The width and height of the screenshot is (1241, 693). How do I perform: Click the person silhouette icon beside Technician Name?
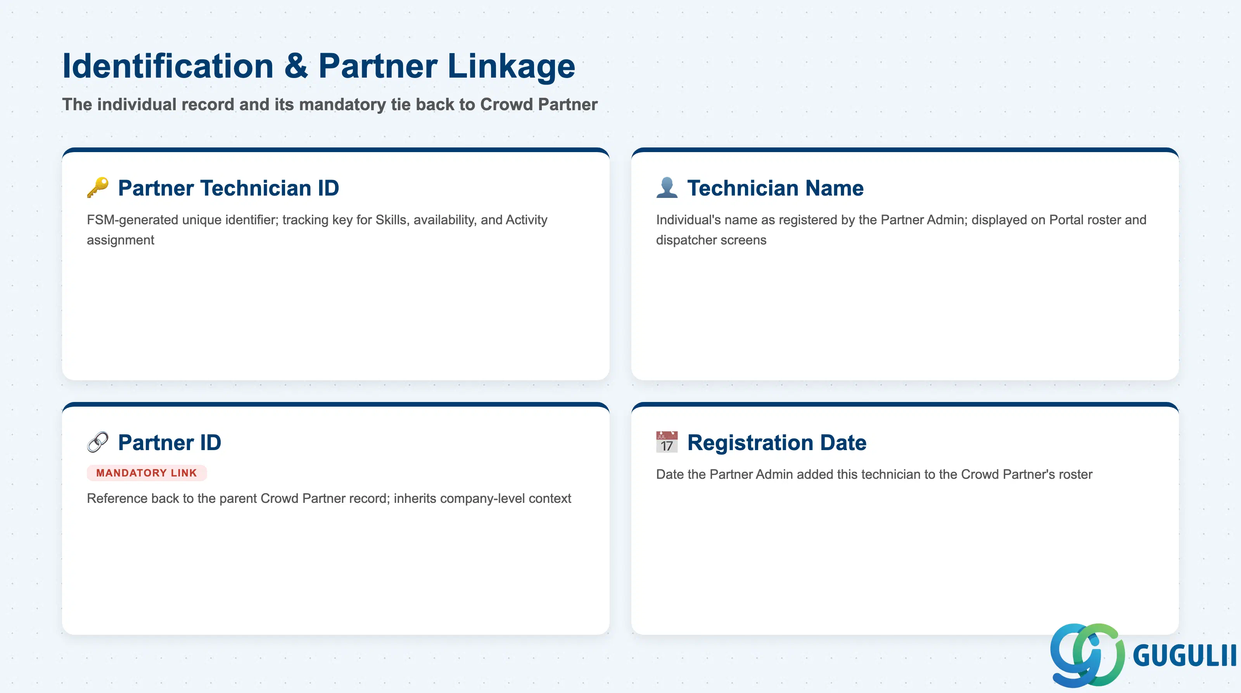point(667,187)
